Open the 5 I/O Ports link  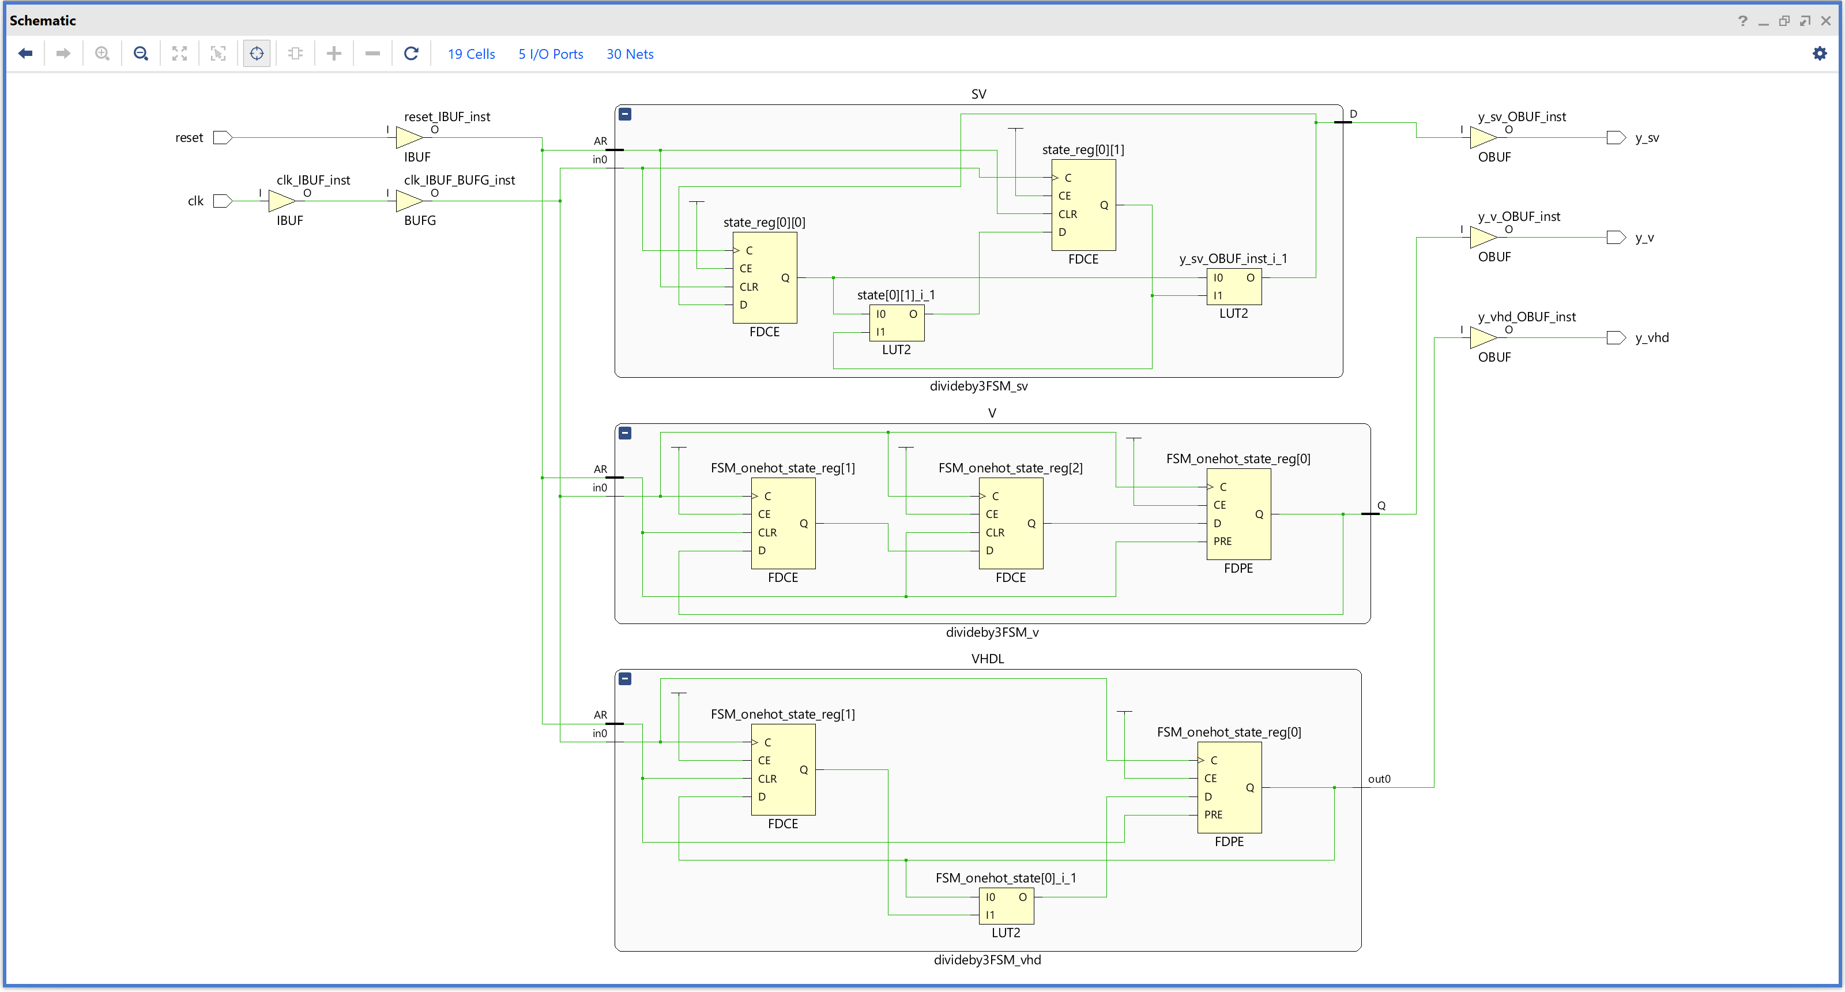click(550, 54)
